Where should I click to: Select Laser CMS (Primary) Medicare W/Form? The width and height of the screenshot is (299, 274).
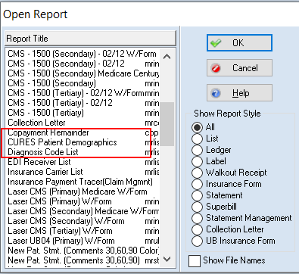pos(83,191)
